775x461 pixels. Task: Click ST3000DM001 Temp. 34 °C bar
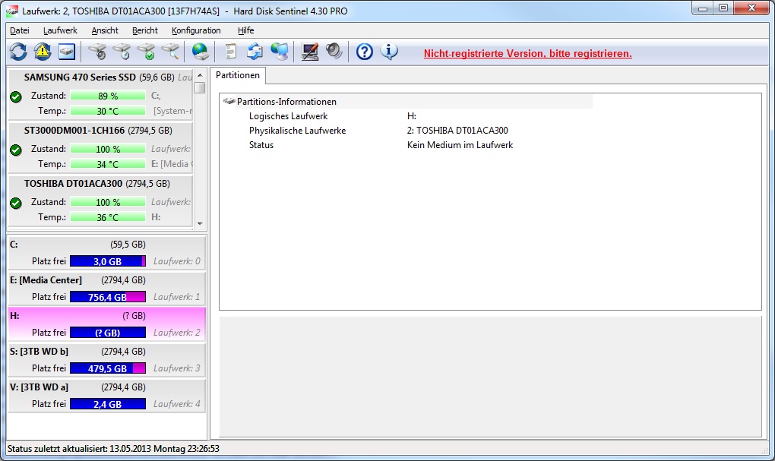point(108,164)
